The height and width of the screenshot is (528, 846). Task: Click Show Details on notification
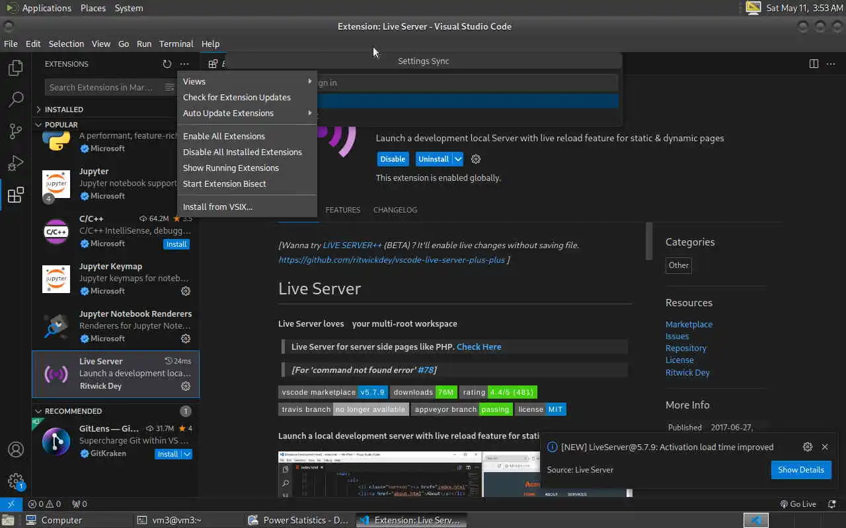click(x=801, y=470)
